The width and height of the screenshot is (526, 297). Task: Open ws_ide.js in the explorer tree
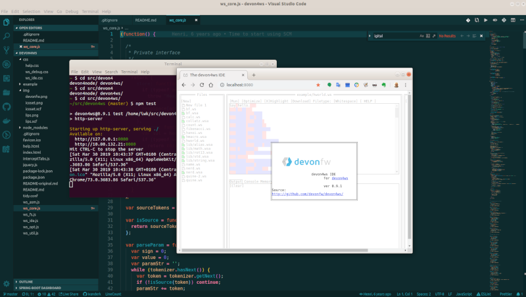click(x=30, y=221)
